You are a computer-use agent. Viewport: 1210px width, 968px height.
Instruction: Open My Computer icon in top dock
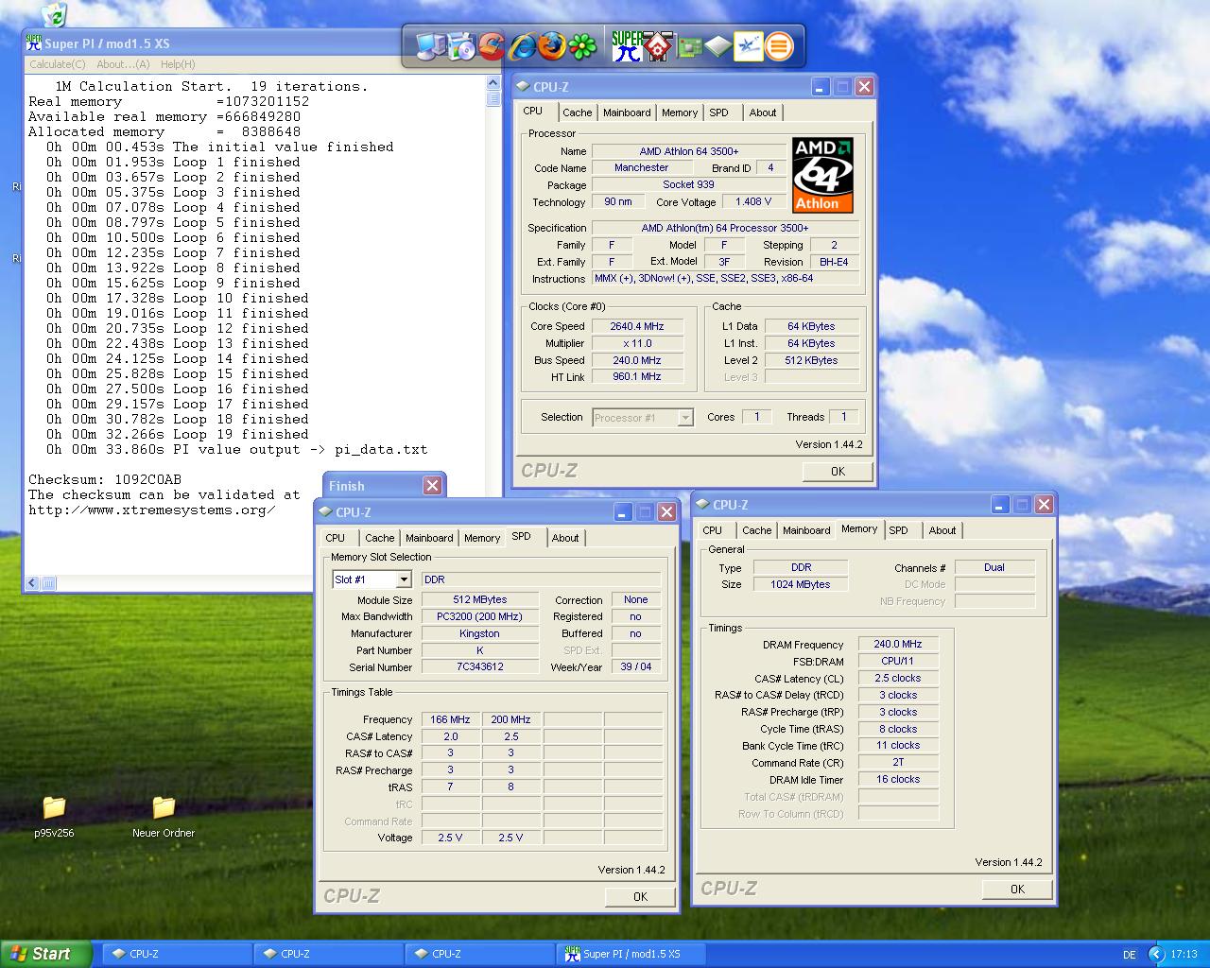pyautogui.click(x=431, y=45)
